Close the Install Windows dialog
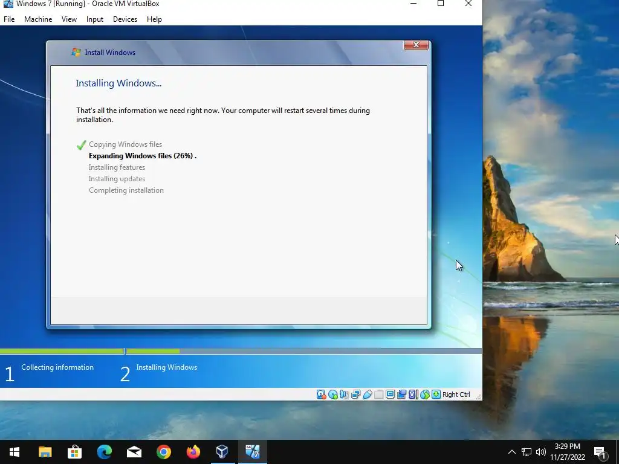 click(x=416, y=45)
